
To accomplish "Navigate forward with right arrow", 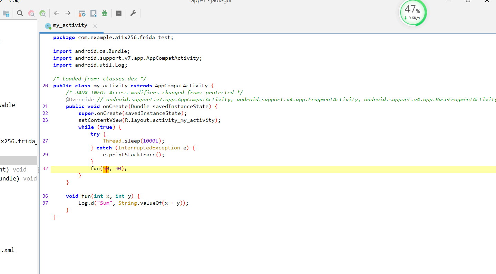I will (x=68, y=13).
